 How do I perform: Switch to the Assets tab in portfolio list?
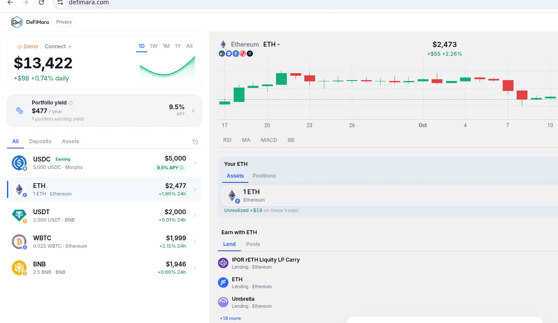pos(71,141)
